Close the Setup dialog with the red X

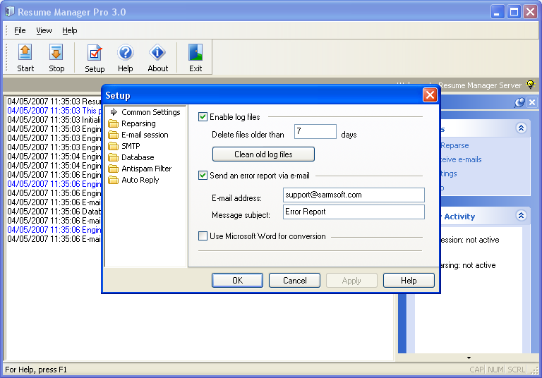(430, 95)
